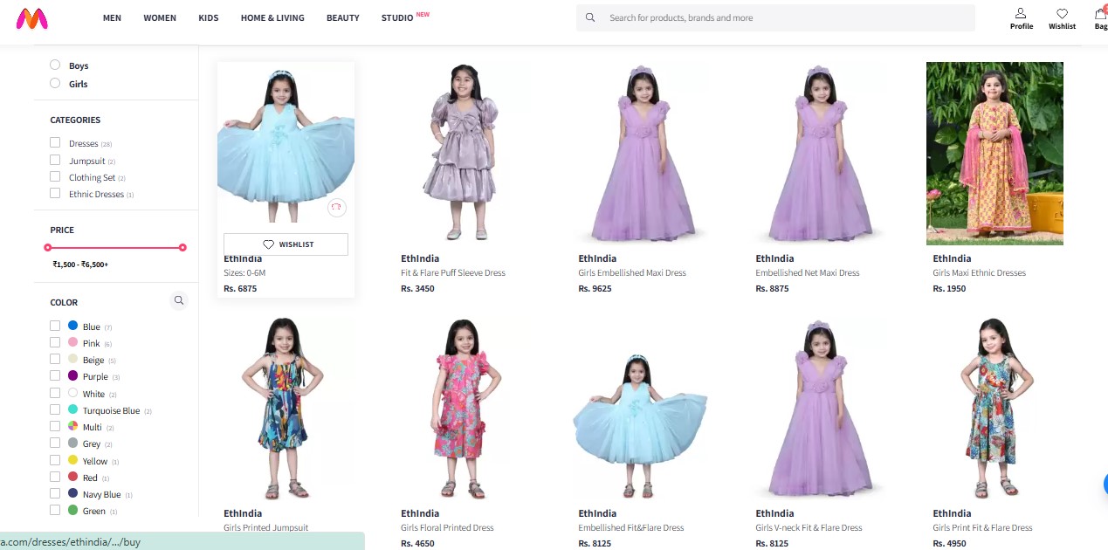This screenshot has width=1108, height=550.
Task: Open the HOME & LIVING menu
Action: coord(272,17)
